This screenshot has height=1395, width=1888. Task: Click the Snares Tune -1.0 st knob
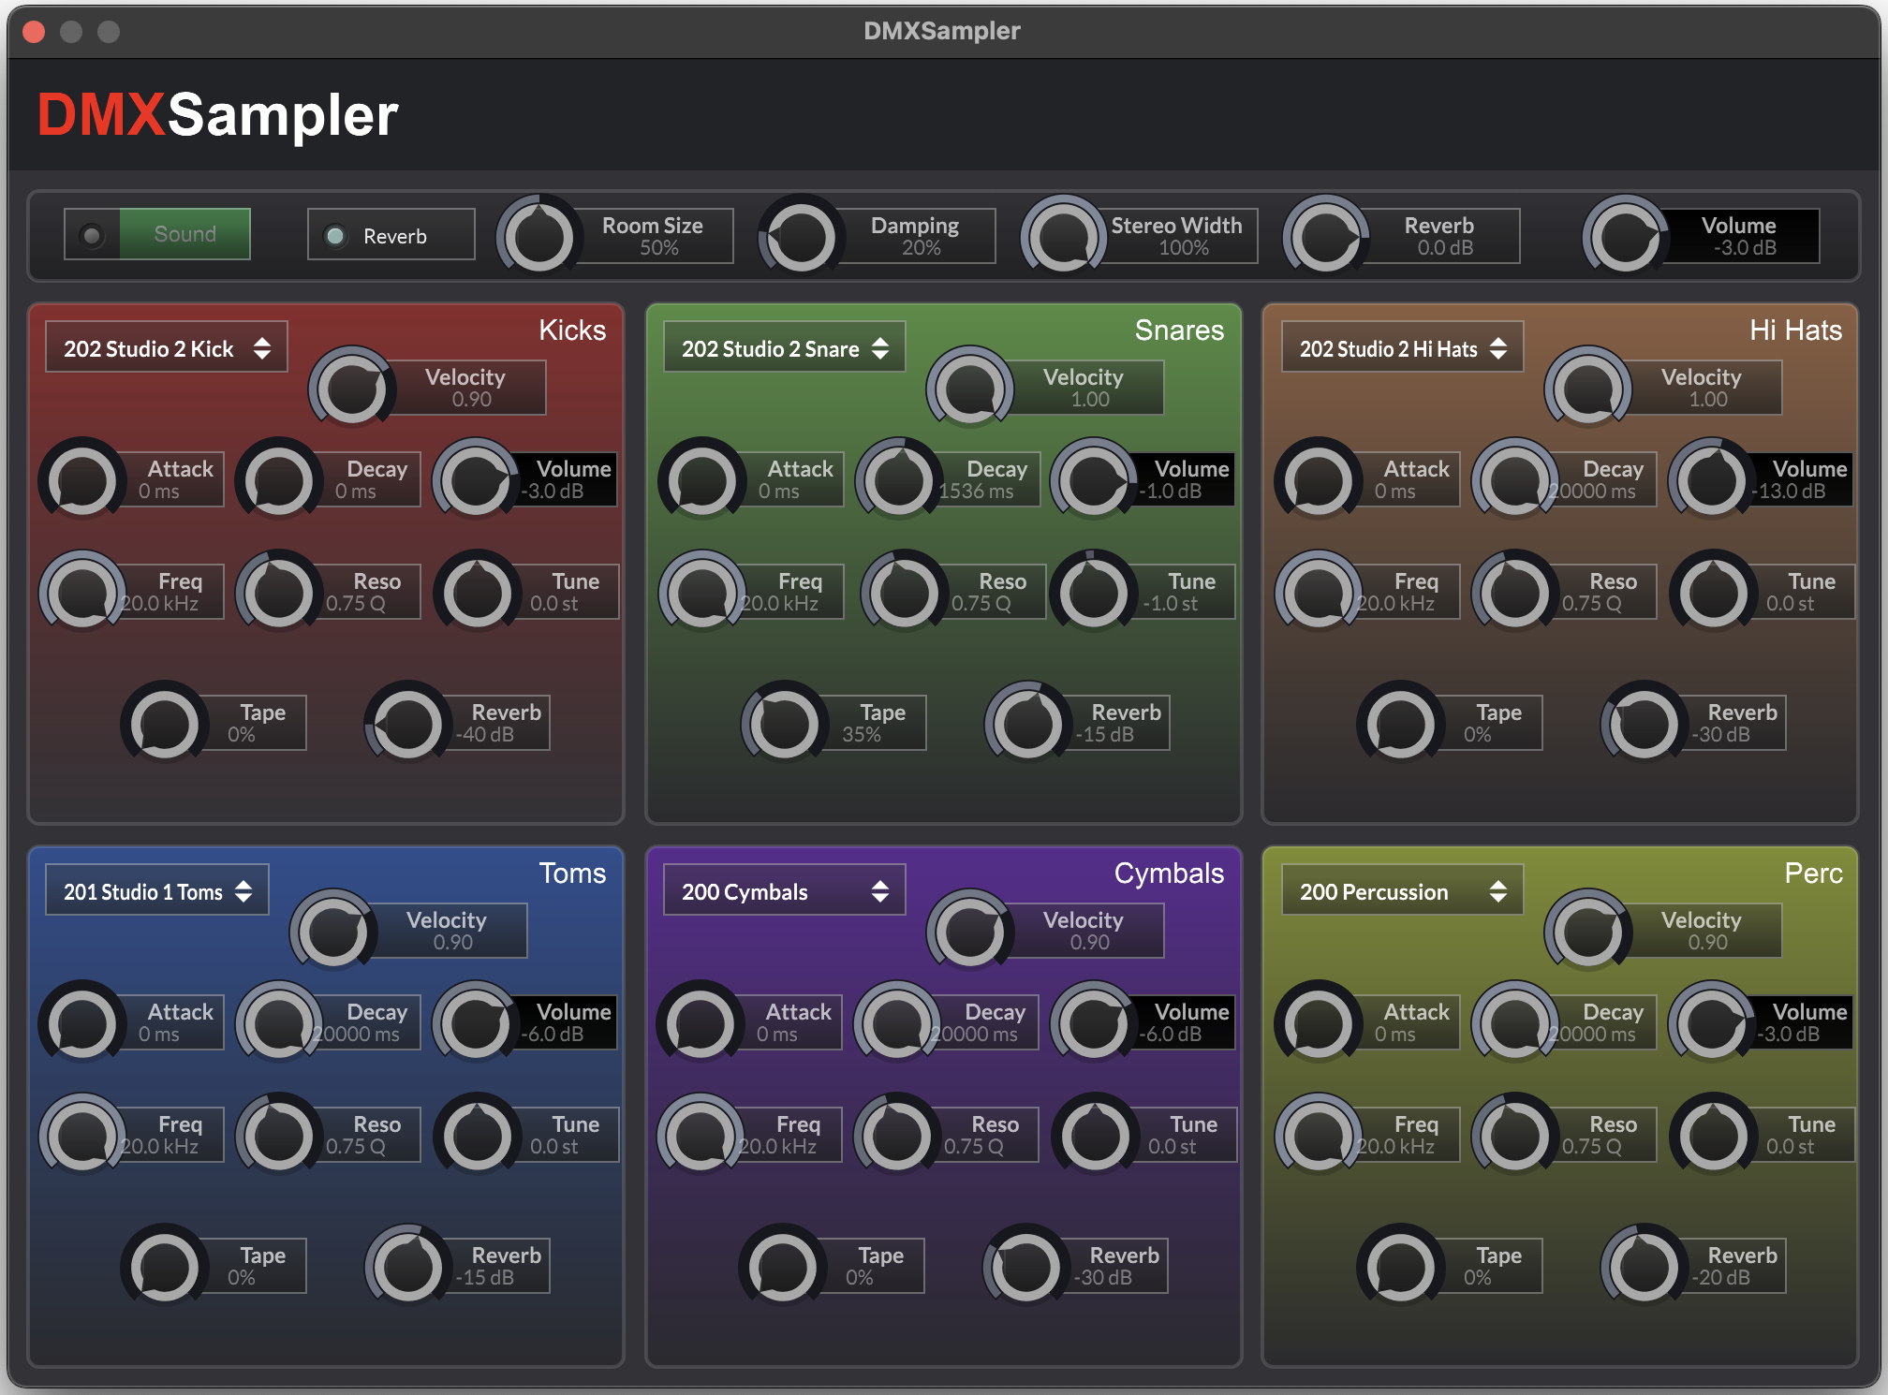pyautogui.click(x=1094, y=592)
